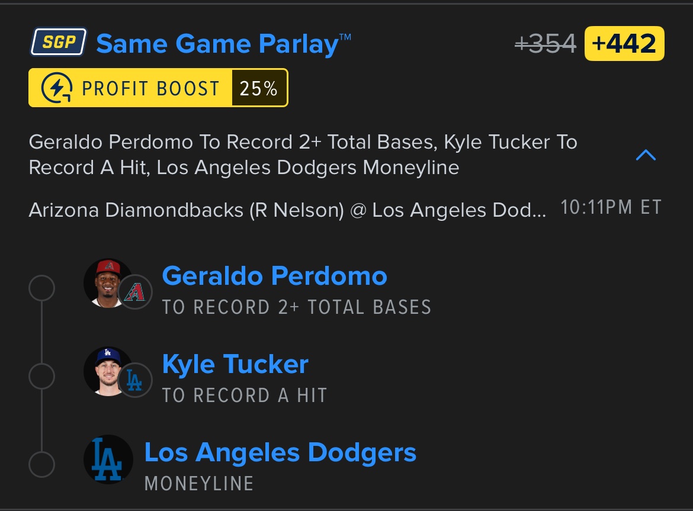Click the Dodgers logo beside Kyle Tucker
Viewport: 693px width, 511px height.
135,380
